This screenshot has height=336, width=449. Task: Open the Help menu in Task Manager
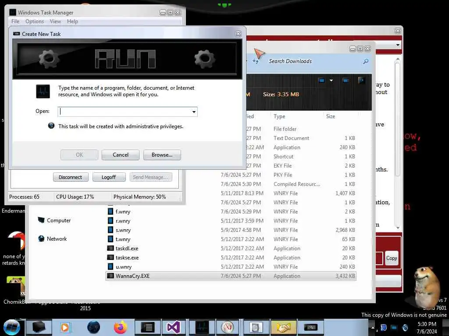tap(72, 21)
